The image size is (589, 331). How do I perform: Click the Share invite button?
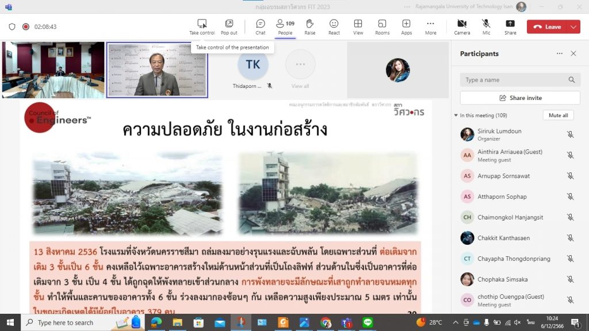click(520, 98)
